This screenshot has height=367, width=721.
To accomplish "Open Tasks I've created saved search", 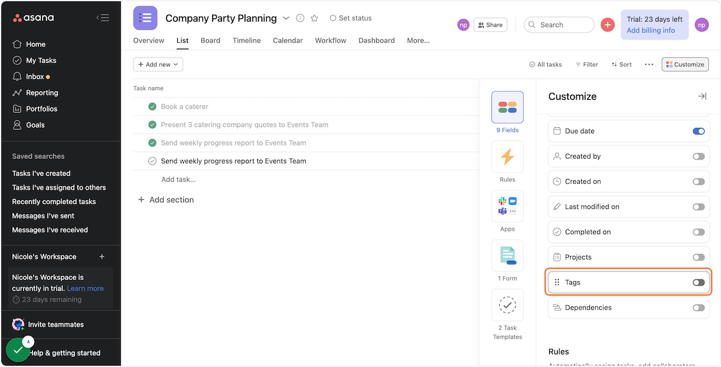I will click(x=41, y=173).
